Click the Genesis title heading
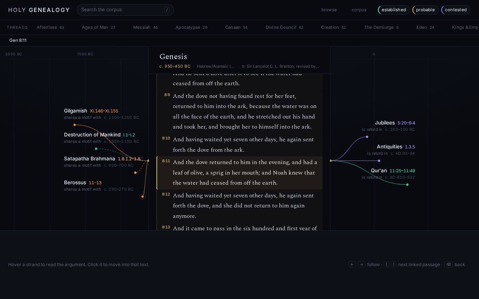 [x=173, y=57]
